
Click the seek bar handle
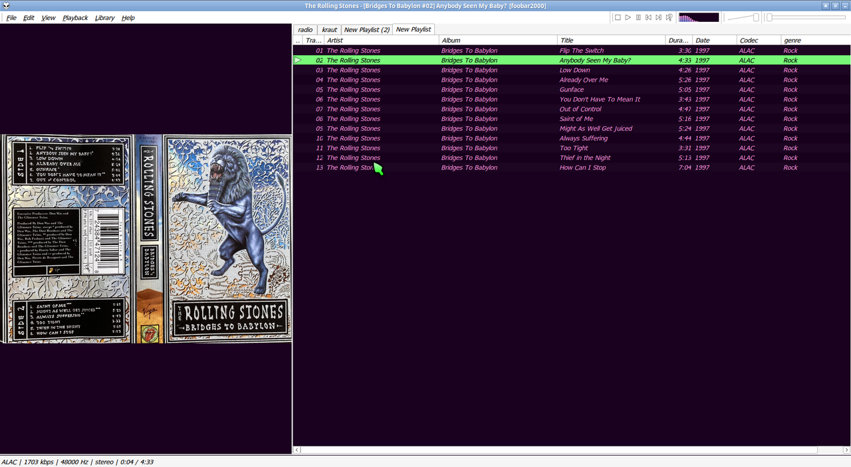(x=769, y=17)
